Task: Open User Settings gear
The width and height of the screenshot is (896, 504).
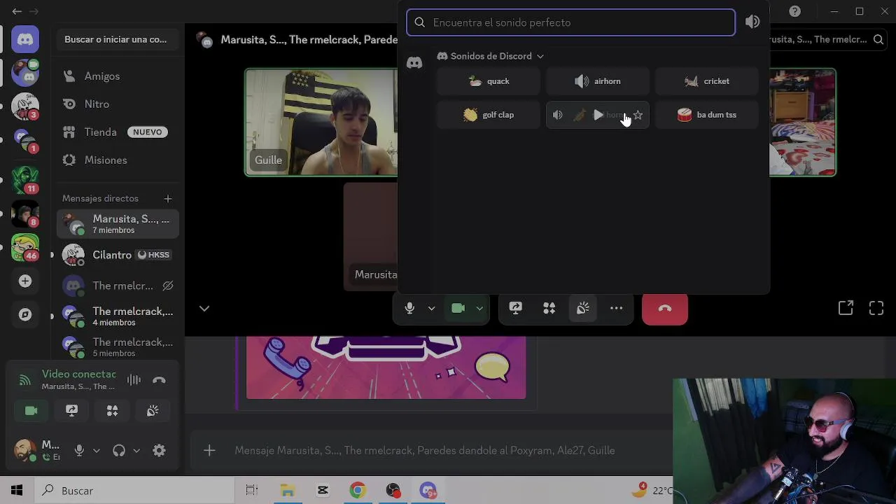Action: pos(160,451)
